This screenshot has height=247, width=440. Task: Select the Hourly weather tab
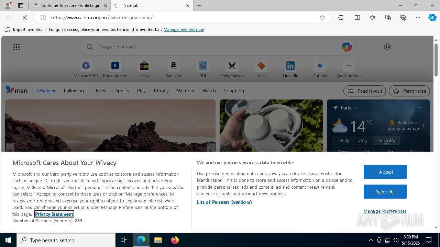click(x=343, y=140)
